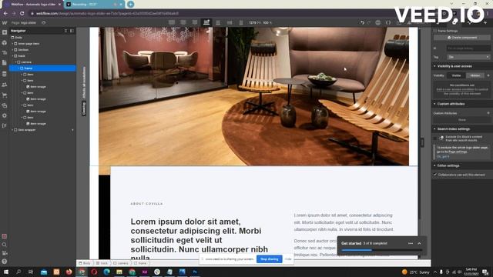Switch to the Recording browser tab
Image resolution: width=493 pixels, height=277 pixels.
93,5
